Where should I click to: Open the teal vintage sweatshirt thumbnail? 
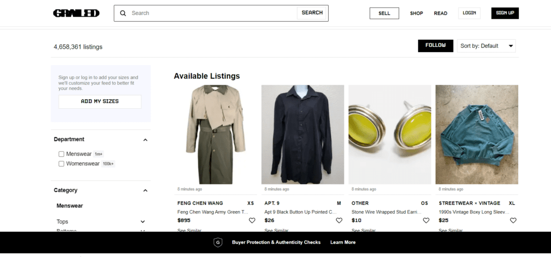[477, 135]
